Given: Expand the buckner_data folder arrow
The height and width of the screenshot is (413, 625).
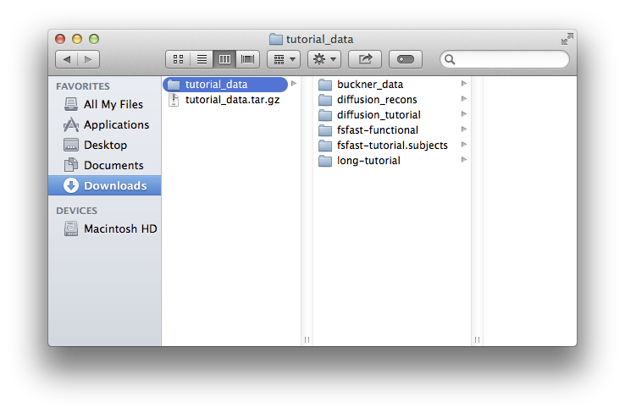Looking at the screenshot, I should 464,84.
